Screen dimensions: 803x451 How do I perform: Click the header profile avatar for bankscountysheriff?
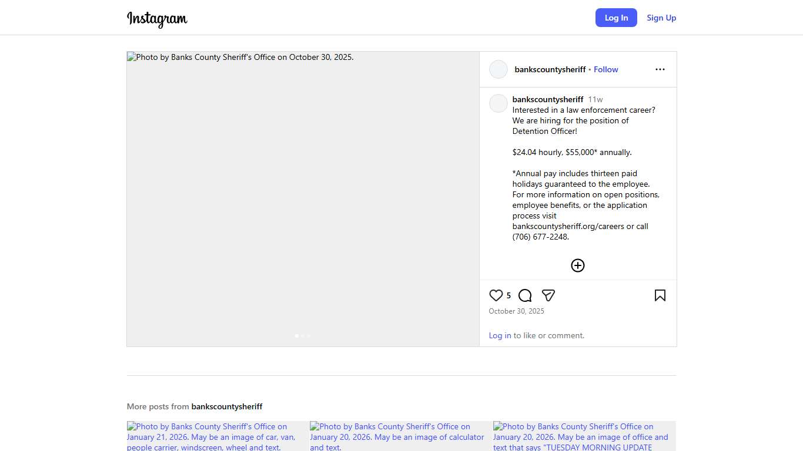tap(498, 69)
